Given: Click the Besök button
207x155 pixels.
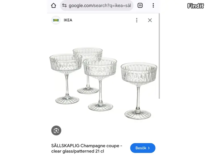Looking at the screenshot, I should click(143, 148).
